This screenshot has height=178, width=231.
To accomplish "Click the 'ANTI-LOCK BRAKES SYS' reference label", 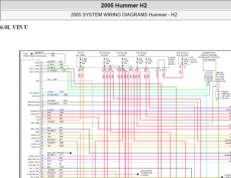I will [58, 153].
